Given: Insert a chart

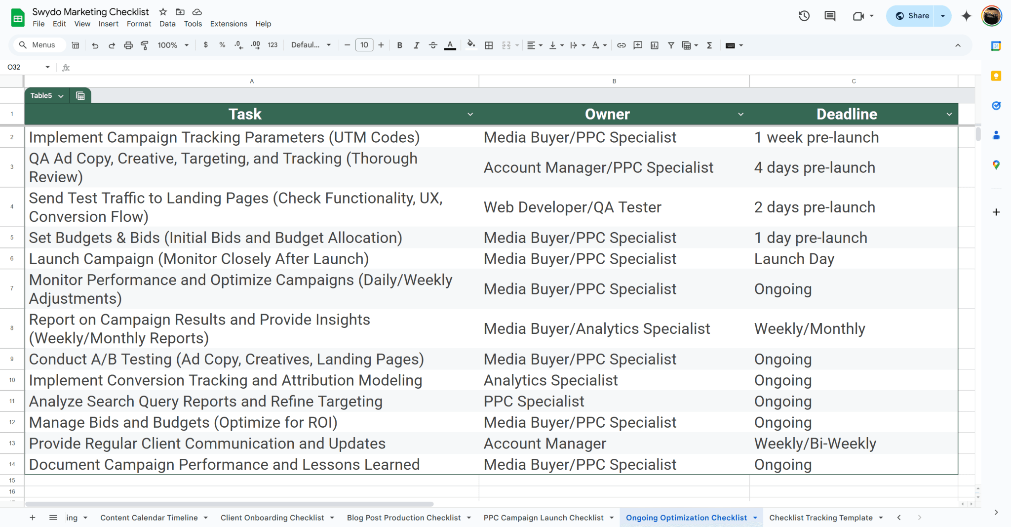Looking at the screenshot, I should [655, 45].
